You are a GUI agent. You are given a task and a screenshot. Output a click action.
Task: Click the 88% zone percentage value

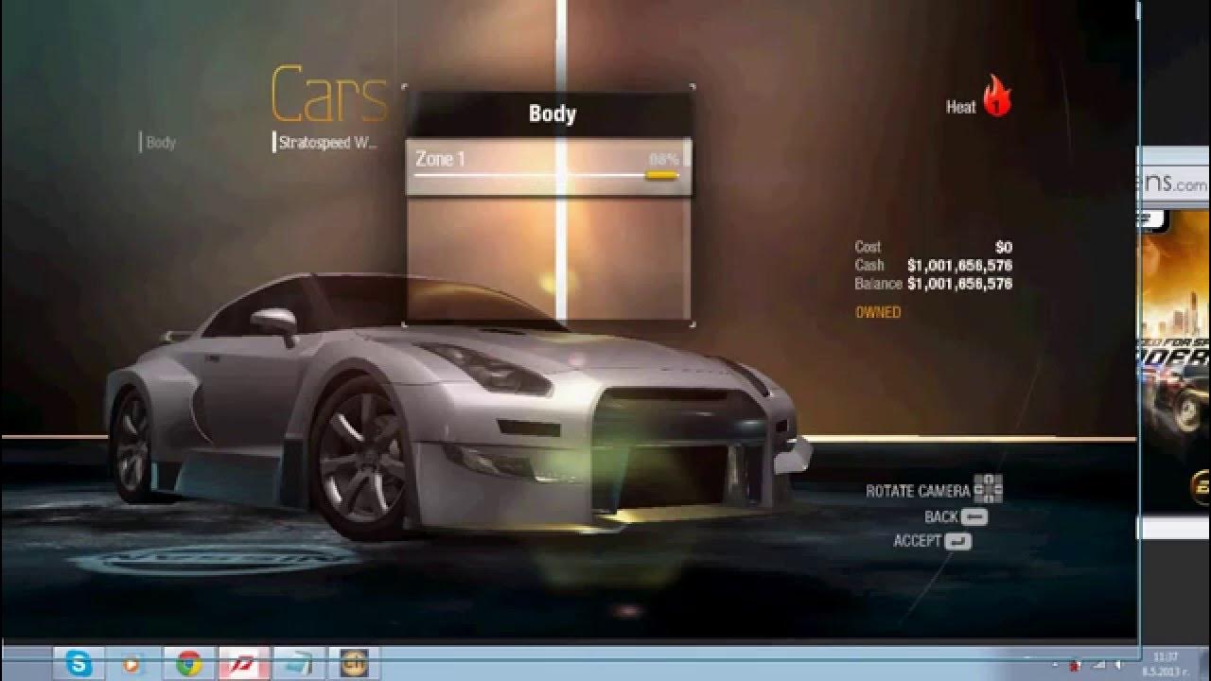(x=663, y=158)
